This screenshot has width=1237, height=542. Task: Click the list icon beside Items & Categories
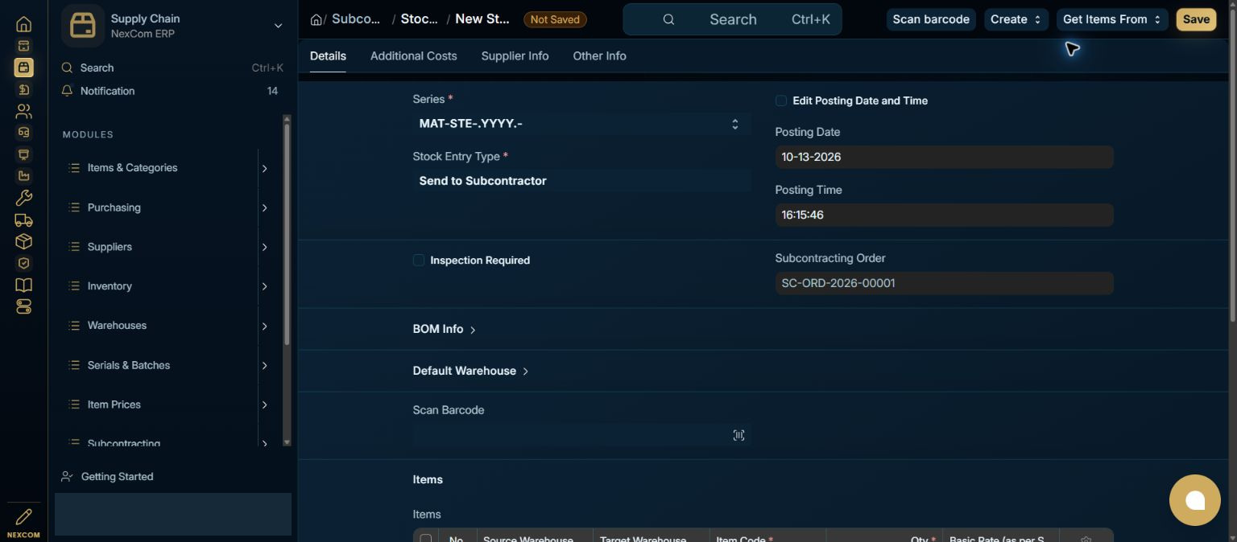click(74, 168)
